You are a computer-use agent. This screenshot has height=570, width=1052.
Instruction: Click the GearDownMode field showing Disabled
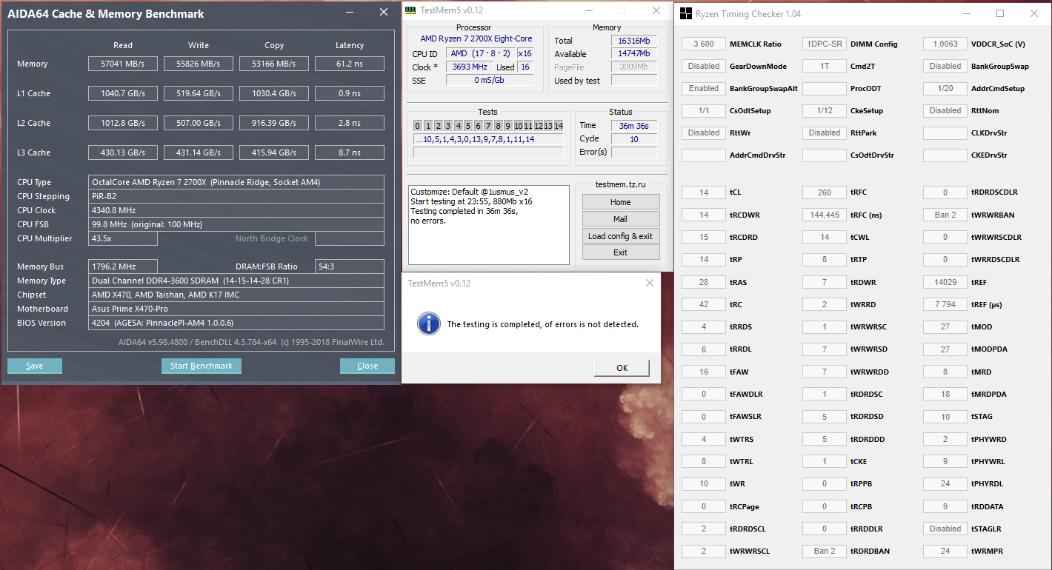704,67
